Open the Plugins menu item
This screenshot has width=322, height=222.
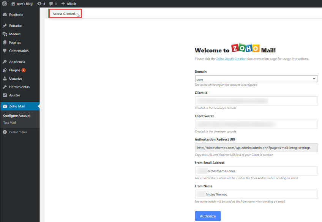pos(20,70)
